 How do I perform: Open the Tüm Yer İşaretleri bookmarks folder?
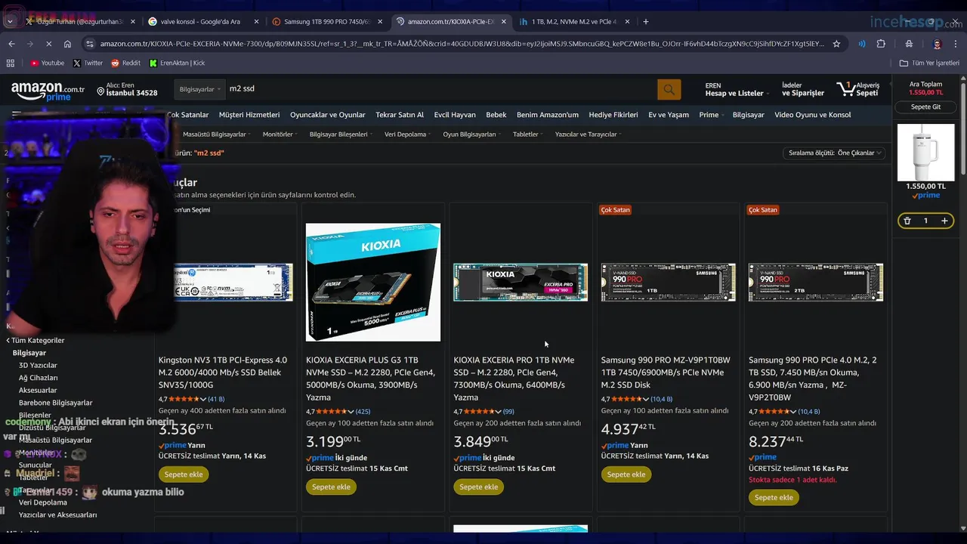tap(929, 63)
